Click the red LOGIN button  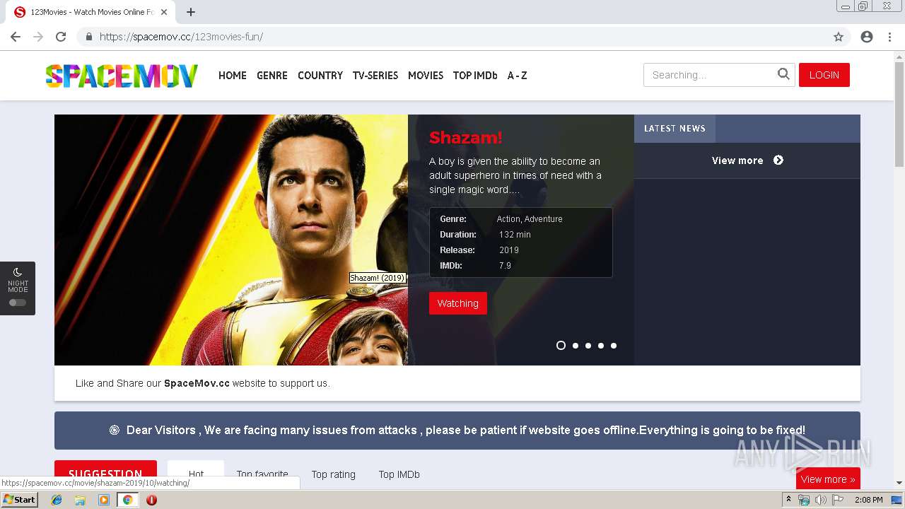(x=824, y=75)
